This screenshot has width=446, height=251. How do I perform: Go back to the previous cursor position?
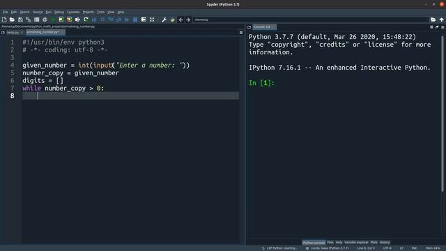(180, 20)
